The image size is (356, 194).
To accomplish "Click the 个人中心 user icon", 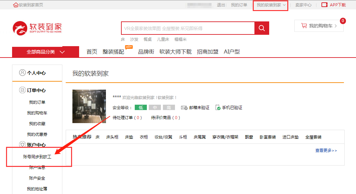I will click(22, 73).
